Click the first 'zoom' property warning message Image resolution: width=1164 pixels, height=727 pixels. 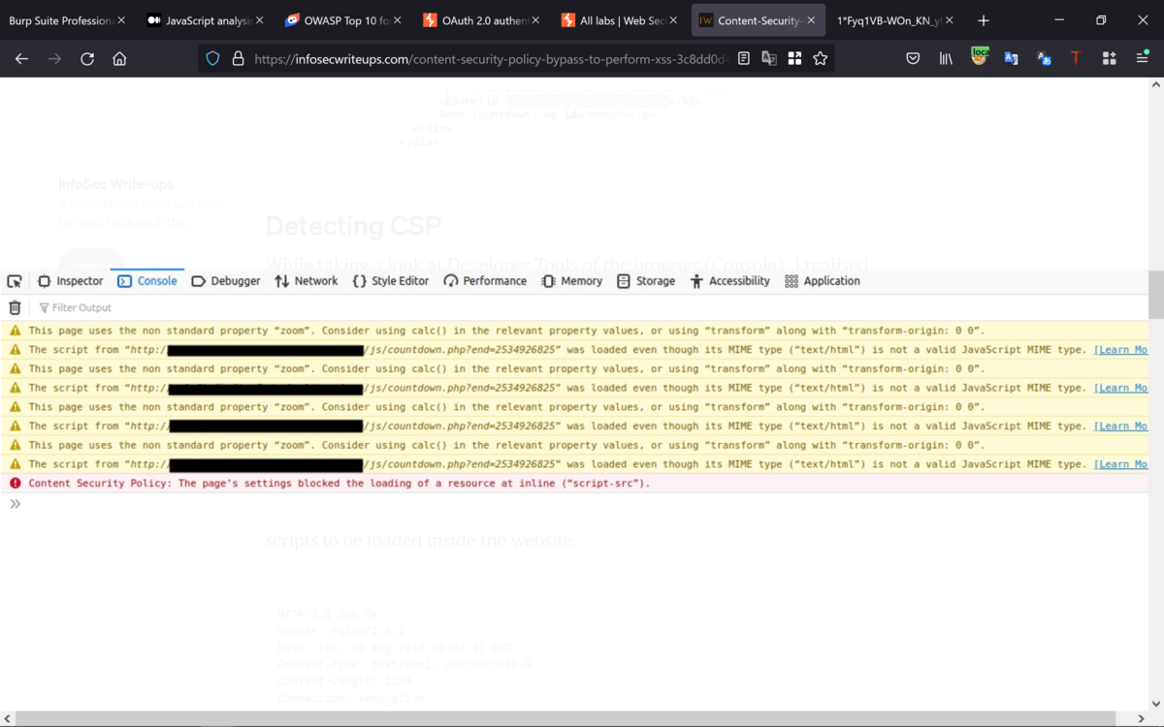point(506,331)
